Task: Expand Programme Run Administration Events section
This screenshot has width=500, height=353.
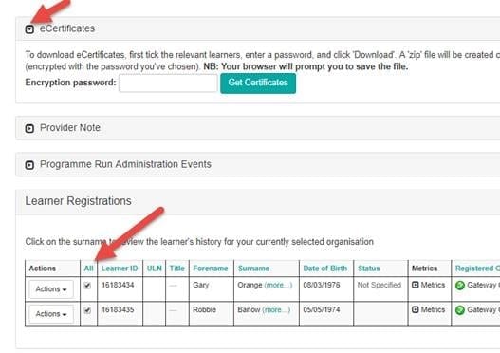Action: coord(29,165)
